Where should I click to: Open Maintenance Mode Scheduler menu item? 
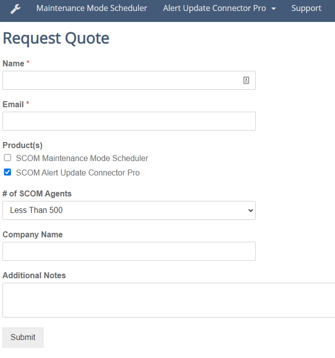click(x=92, y=8)
